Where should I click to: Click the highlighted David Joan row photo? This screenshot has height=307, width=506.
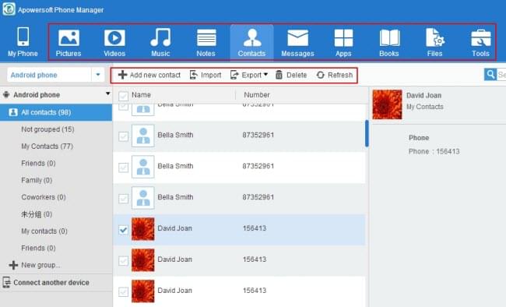[x=143, y=229]
